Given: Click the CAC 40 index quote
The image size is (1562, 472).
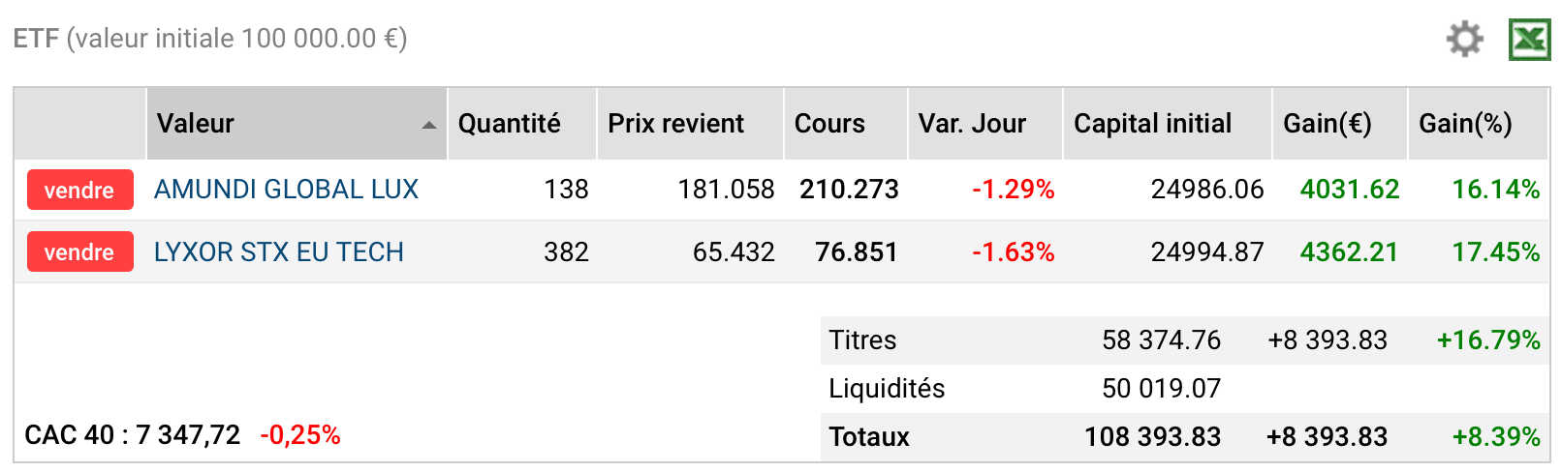Looking at the screenshot, I should coord(182,435).
